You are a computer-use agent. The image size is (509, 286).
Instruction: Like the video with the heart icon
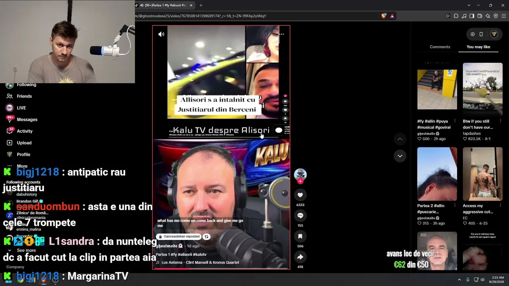click(300, 195)
